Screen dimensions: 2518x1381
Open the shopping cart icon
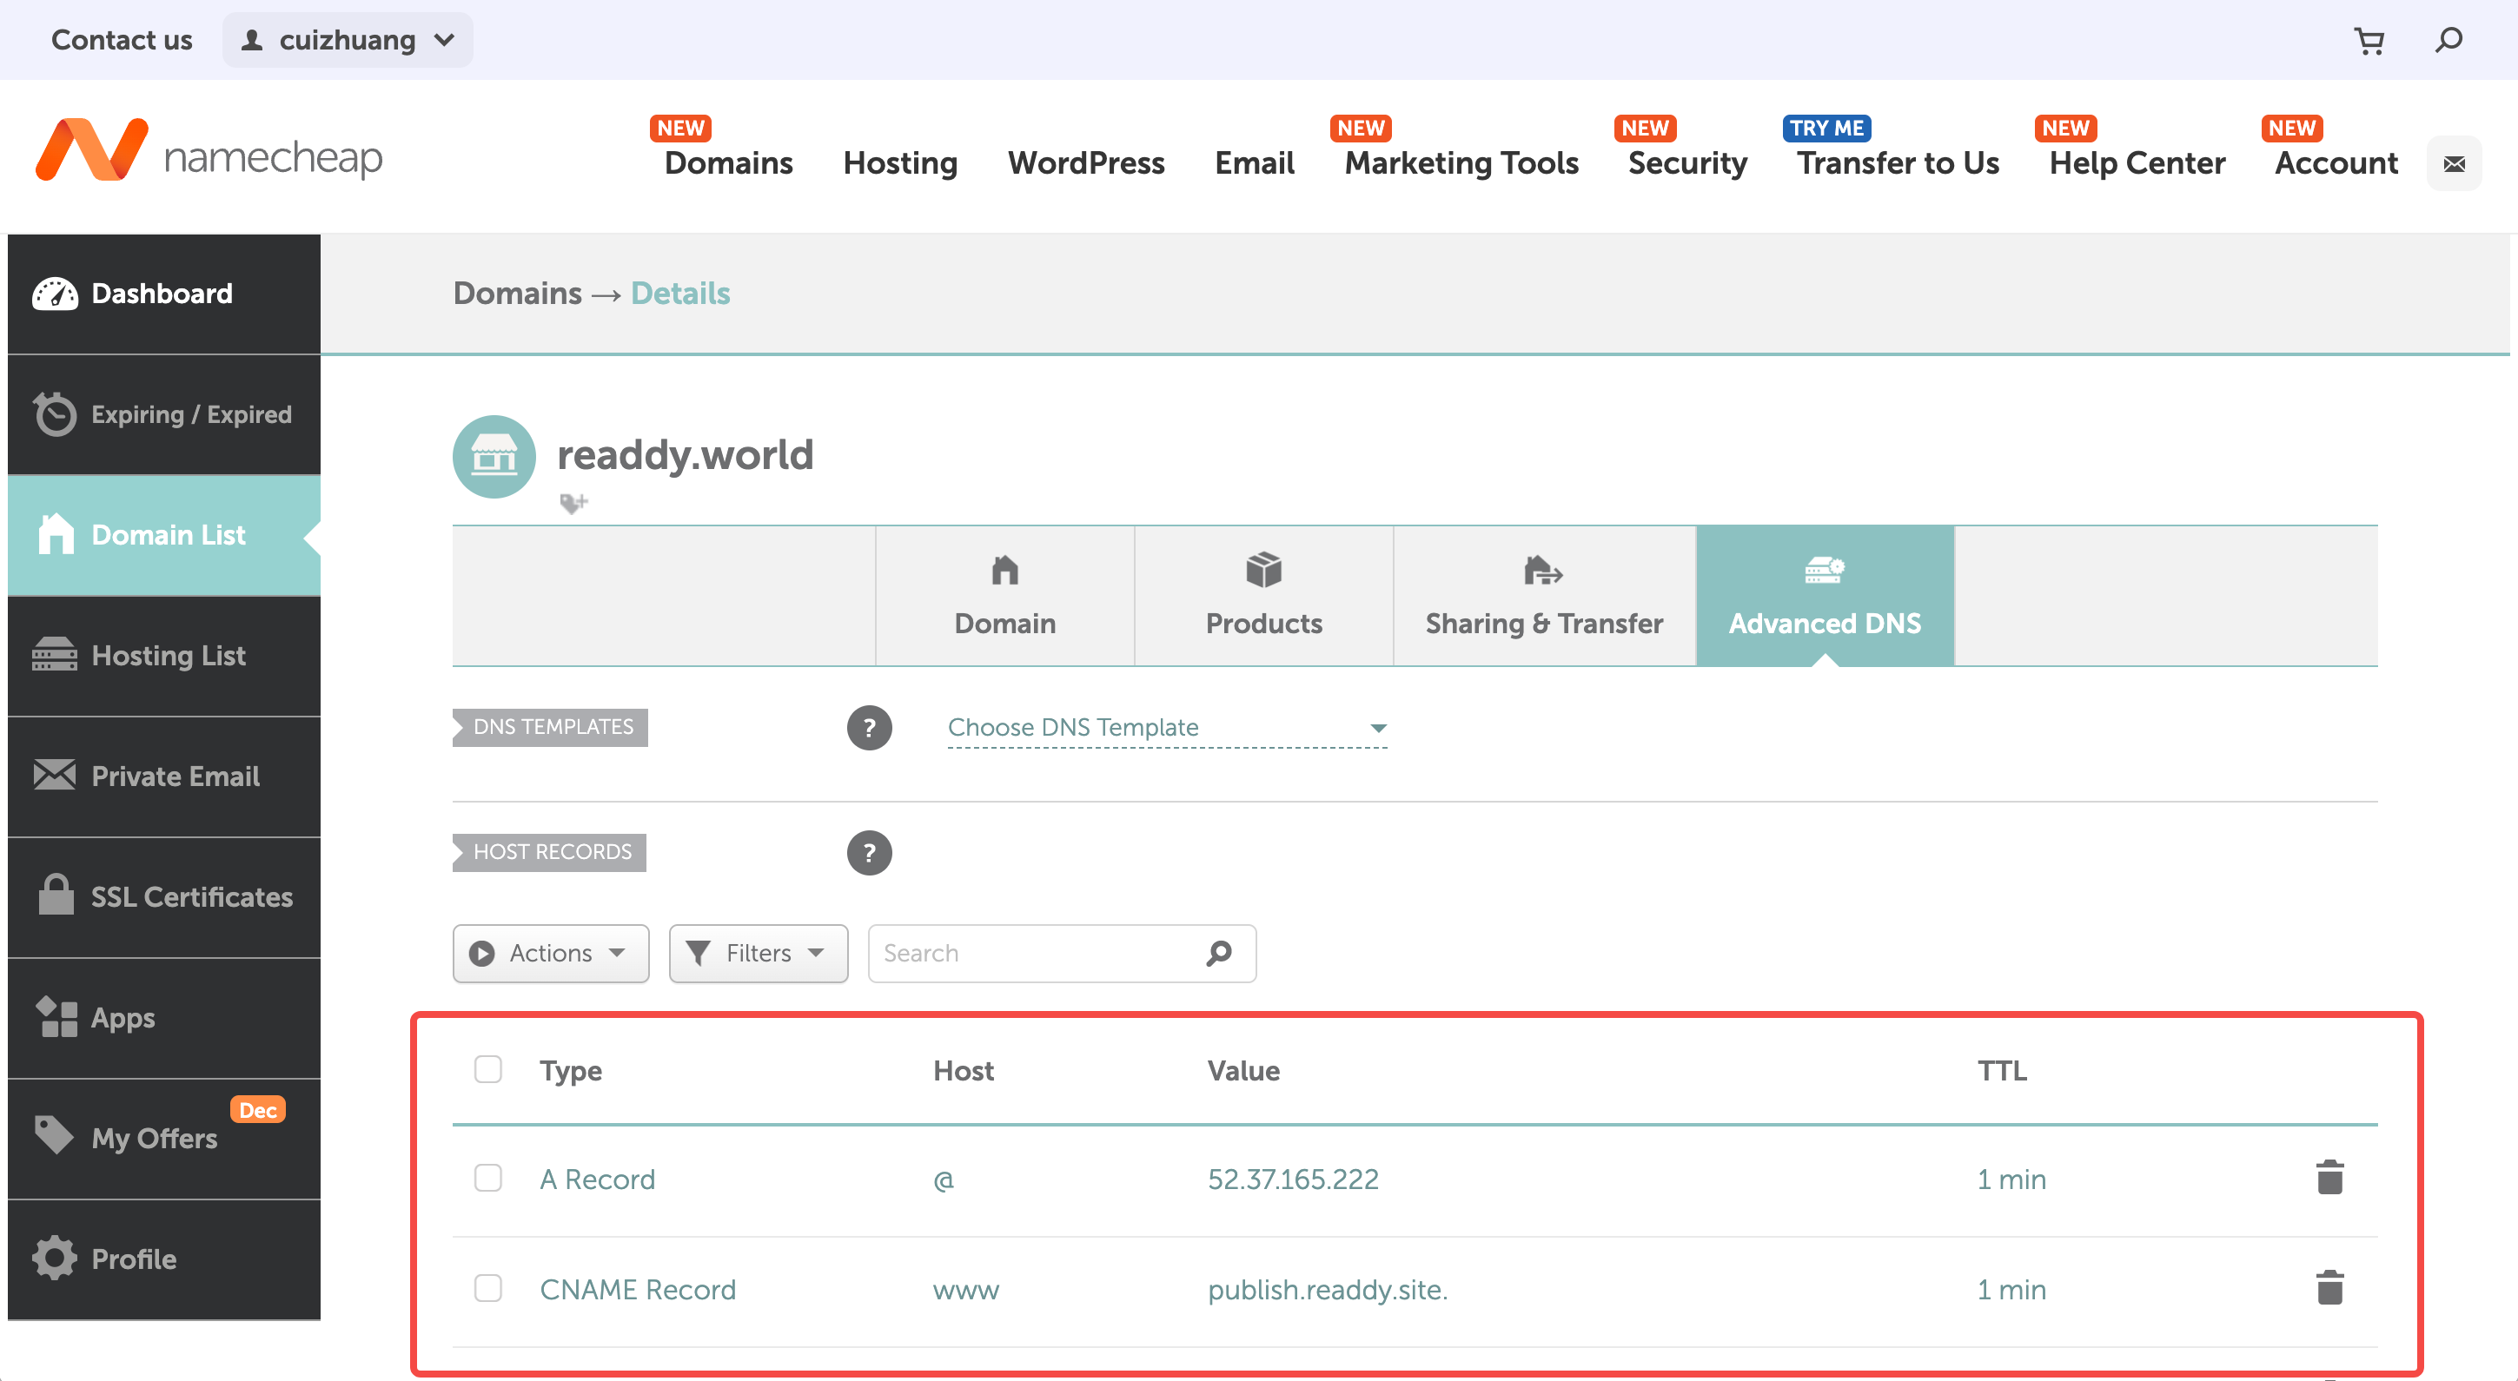[x=2369, y=40]
